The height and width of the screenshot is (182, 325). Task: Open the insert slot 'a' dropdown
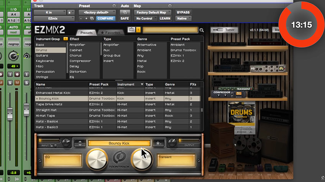pyautogui.click(x=71, y=12)
